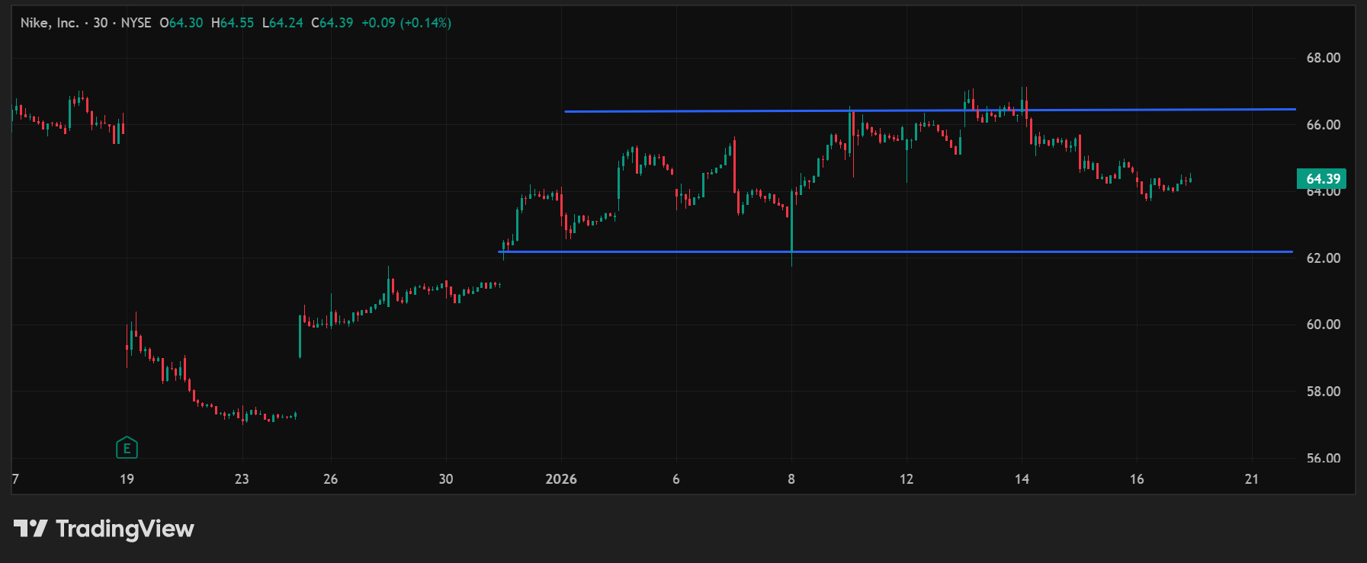Click the change value +0.09 (+0.14%)
The height and width of the screenshot is (563, 1367).
click(406, 23)
